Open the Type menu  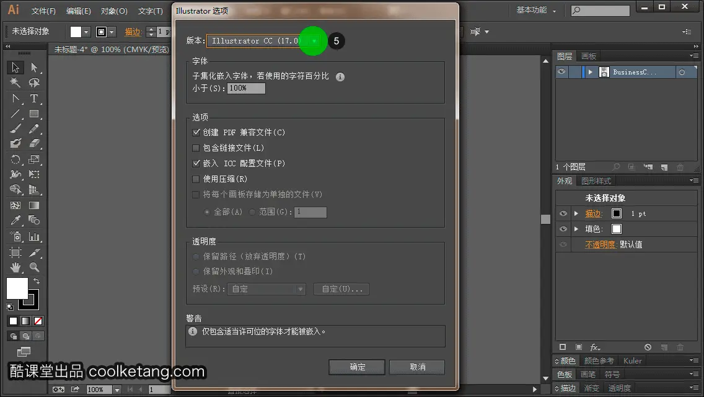click(x=150, y=11)
